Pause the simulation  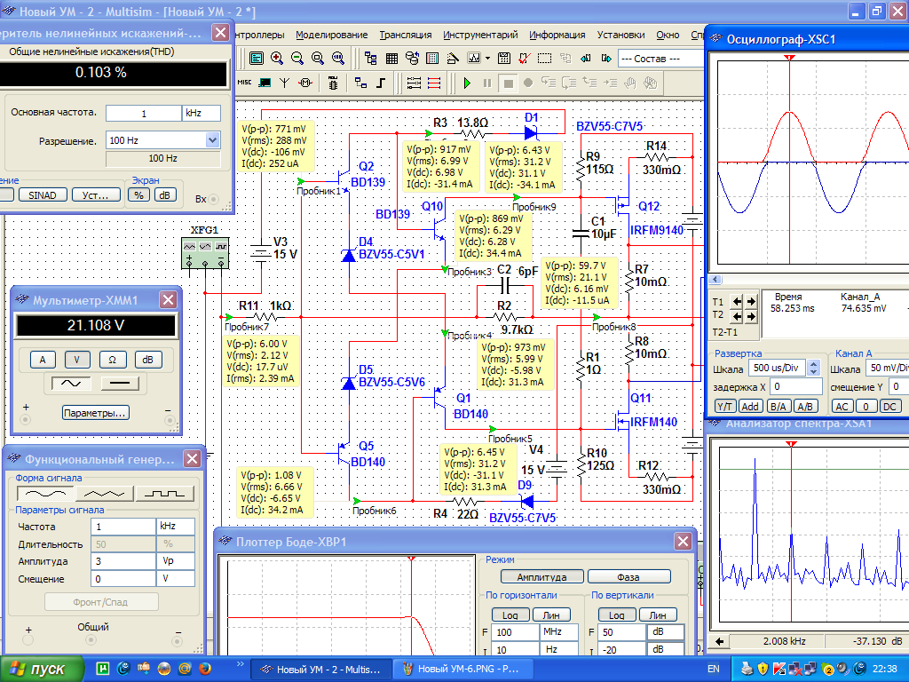[487, 83]
